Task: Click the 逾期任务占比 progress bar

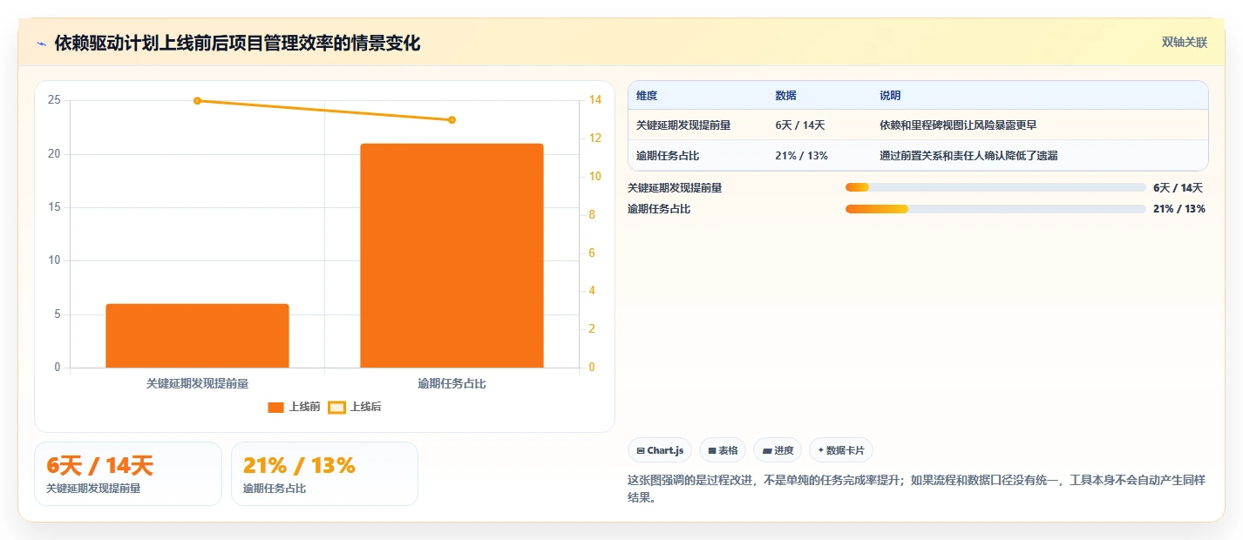Action: click(995, 209)
